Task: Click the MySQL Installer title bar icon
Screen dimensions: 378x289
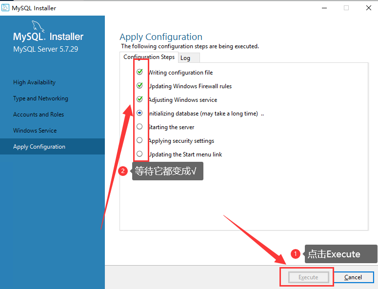Action: (5, 8)
